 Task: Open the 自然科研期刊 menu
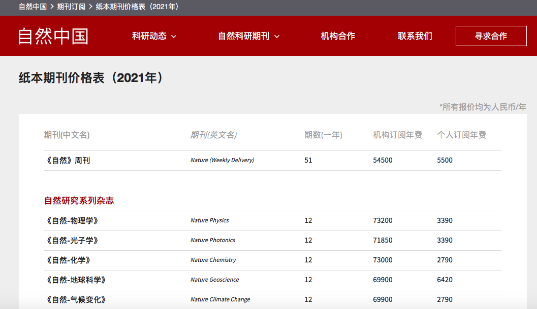pyautogui.click(x=244, y=36)
